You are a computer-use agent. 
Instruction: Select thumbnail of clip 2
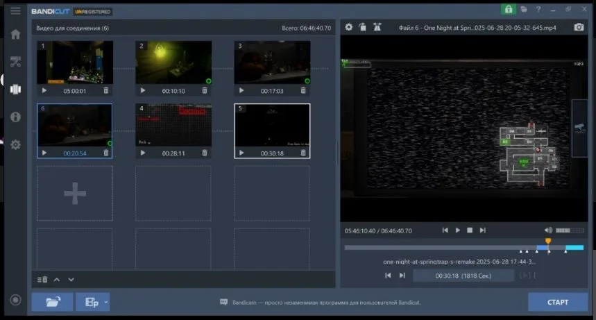point(173,62)
